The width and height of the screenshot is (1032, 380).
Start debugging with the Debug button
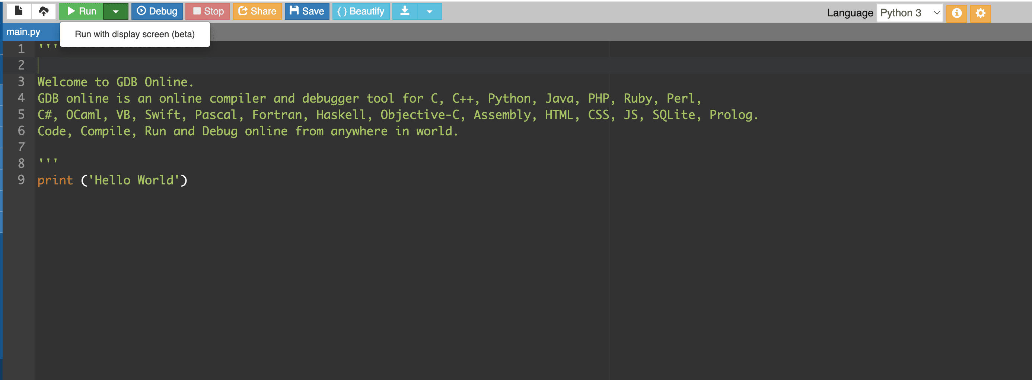click(x=157, y=11)
